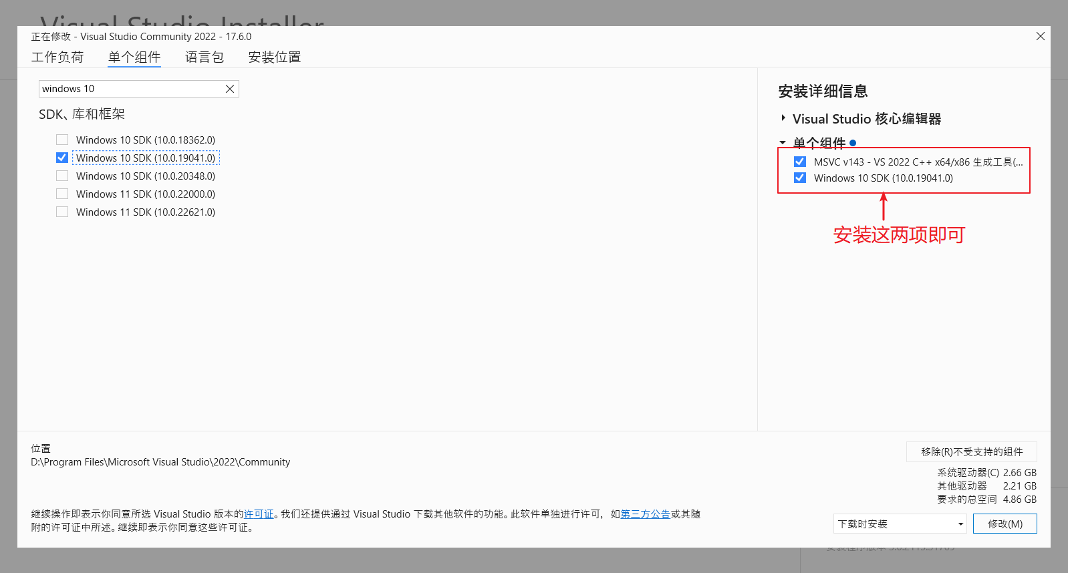Collapse the 单个组件 section in details

(783, 142)
